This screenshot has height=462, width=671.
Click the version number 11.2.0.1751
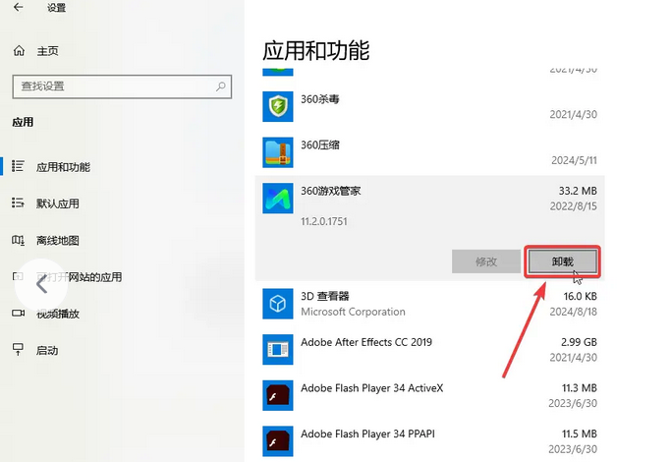[x=324, y=221]
